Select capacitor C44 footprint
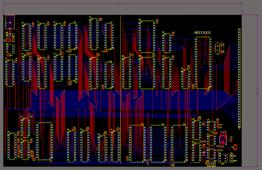The image size is (262, 170). pyautogui.click(x=235, y=147)
